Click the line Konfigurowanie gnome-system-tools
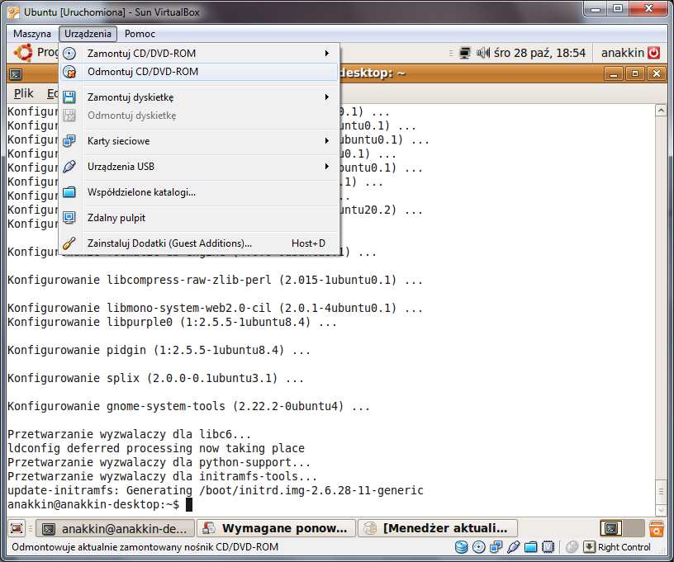 (x=188, y=406)
